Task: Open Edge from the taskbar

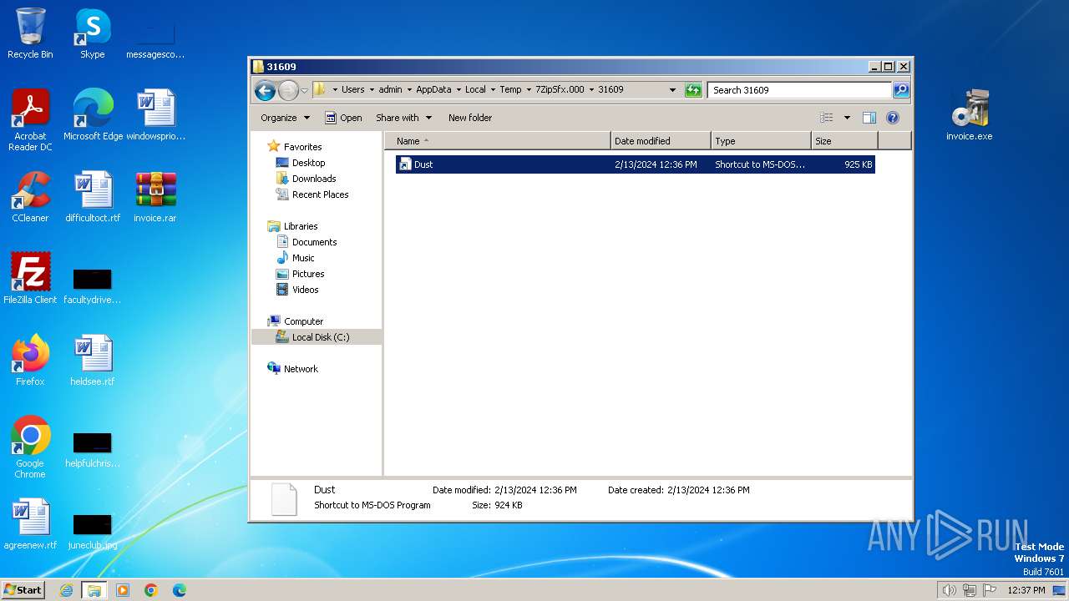Action: [180, 590]
